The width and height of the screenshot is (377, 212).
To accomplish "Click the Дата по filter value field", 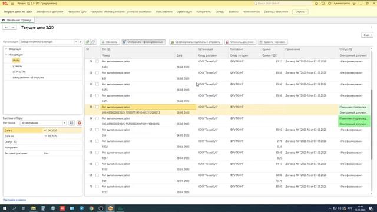I will 62,136.
